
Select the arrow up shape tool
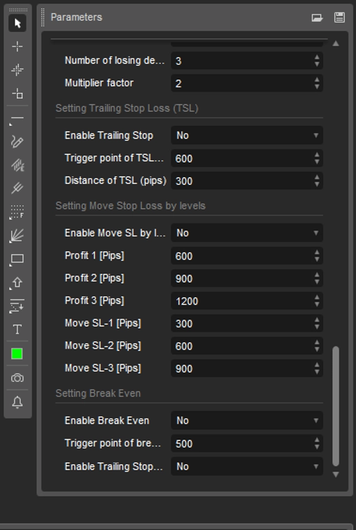pos(17,283)
